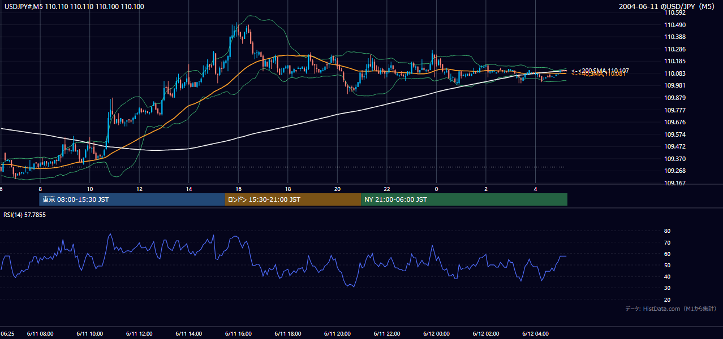Click hour marker 4 under the price chart
Viewport: 723px width, 339px height.
pyautogui.click(x=535, y=188)
